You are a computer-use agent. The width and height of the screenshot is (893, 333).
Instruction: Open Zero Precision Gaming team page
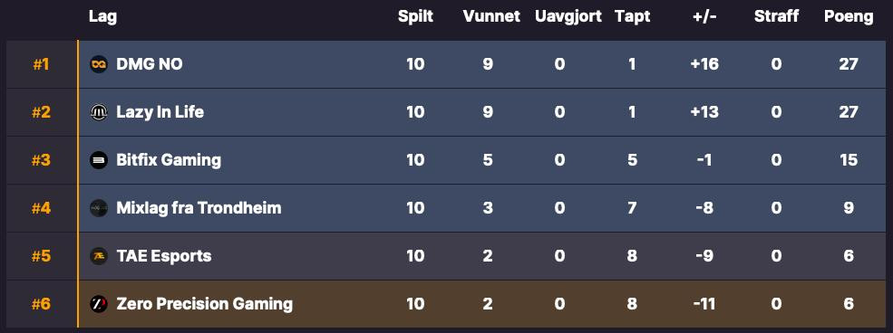[205, 304]
